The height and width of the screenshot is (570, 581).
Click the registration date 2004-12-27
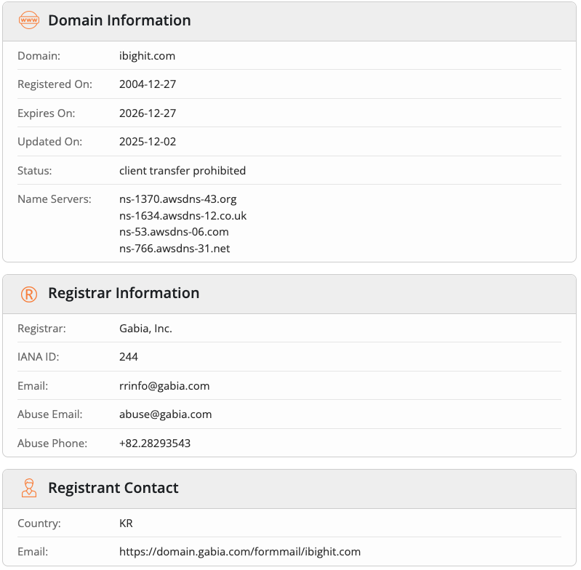coord(148,84)
